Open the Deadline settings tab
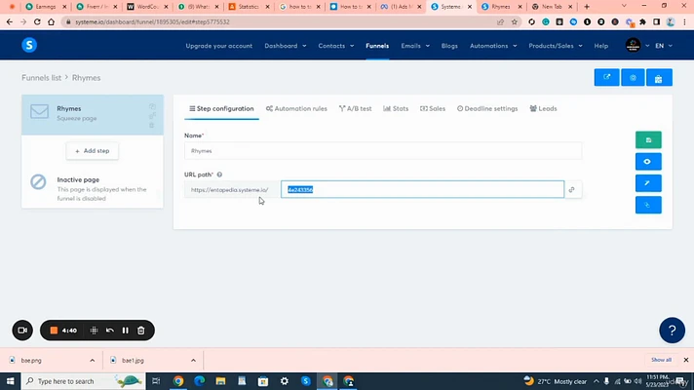Viewport: 694px width, 390px height. [487, 108]
